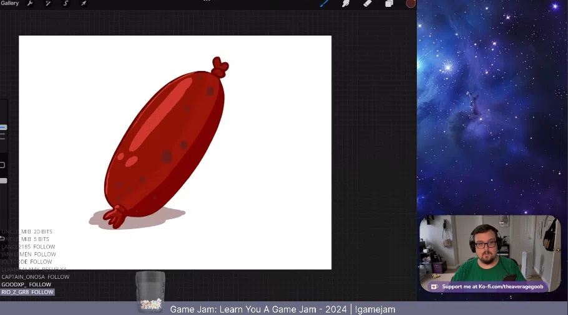Select the Brush tool
This screenshot has height=315, width=568.
coord(325,4)
